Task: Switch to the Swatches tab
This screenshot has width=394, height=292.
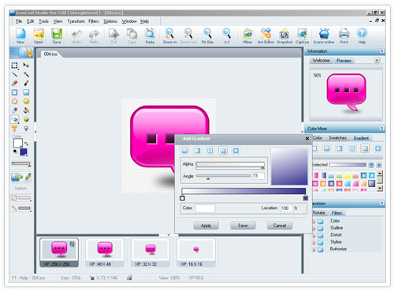Action: 337,138
